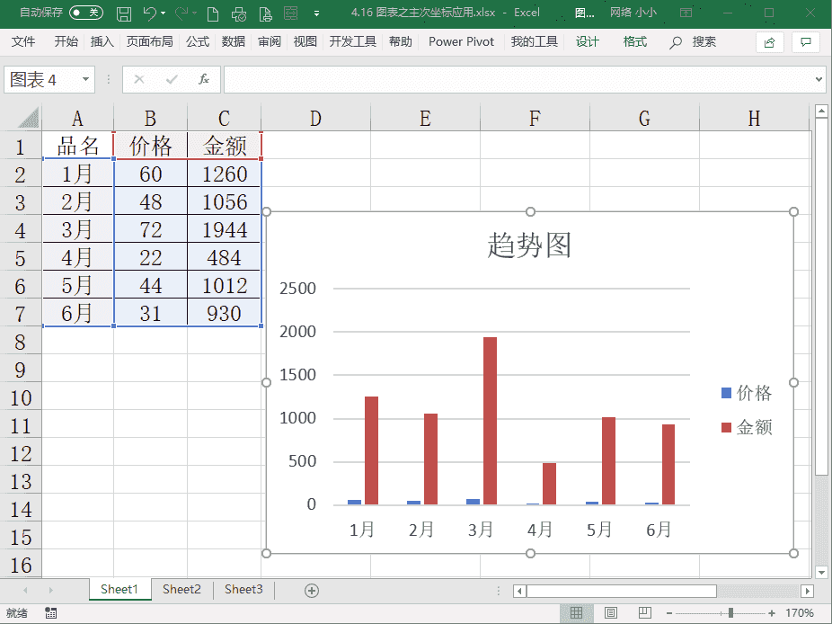Click the 170% zoom level button
The width and height of the screenshot is (832, 624).
799,613
